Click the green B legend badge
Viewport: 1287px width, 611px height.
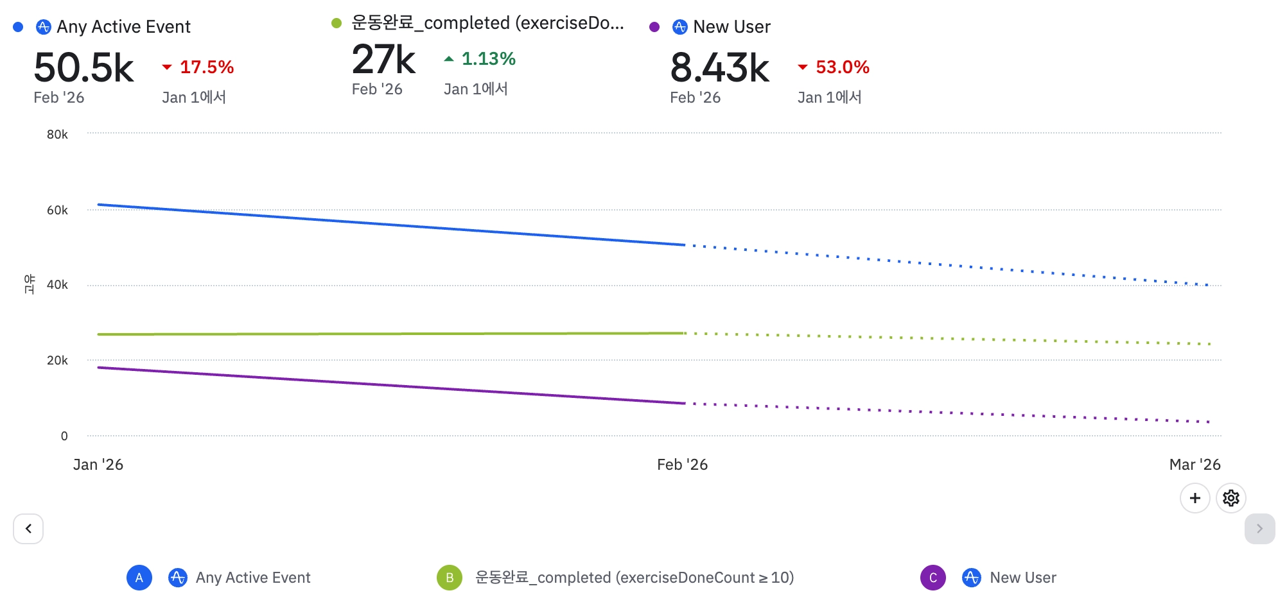click(x=450, y=578)
